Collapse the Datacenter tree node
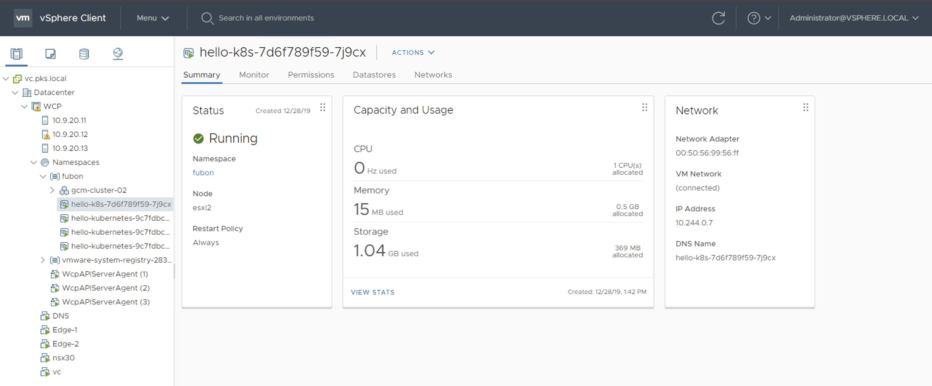The image size is (932, 386). click(15, 93)
